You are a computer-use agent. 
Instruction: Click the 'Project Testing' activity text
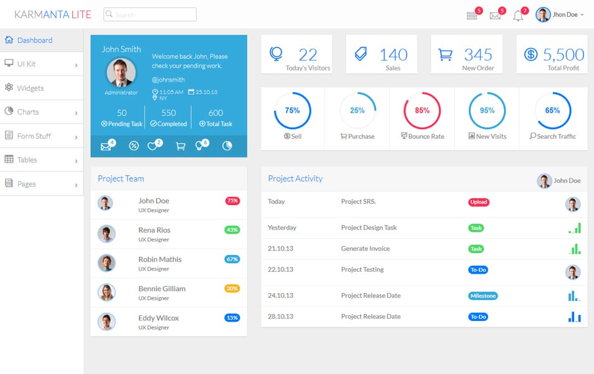(362, 269)
